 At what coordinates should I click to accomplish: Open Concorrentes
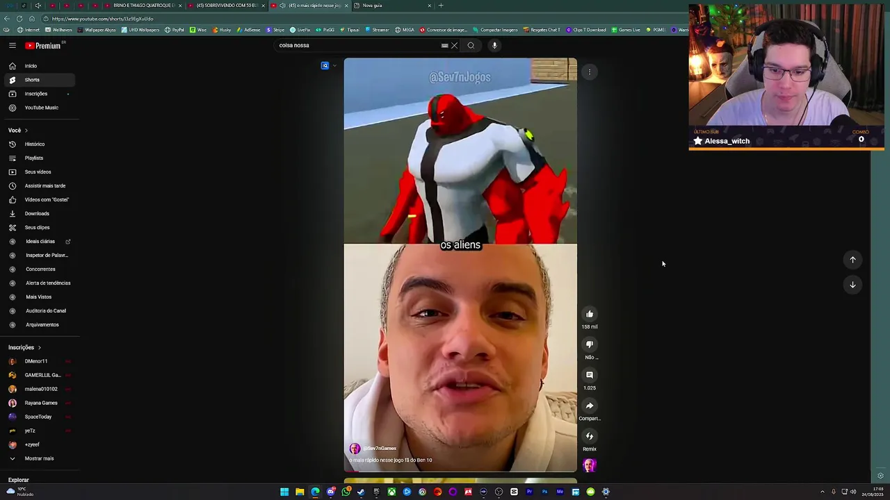pyautogui.click(x=40, y=269)
